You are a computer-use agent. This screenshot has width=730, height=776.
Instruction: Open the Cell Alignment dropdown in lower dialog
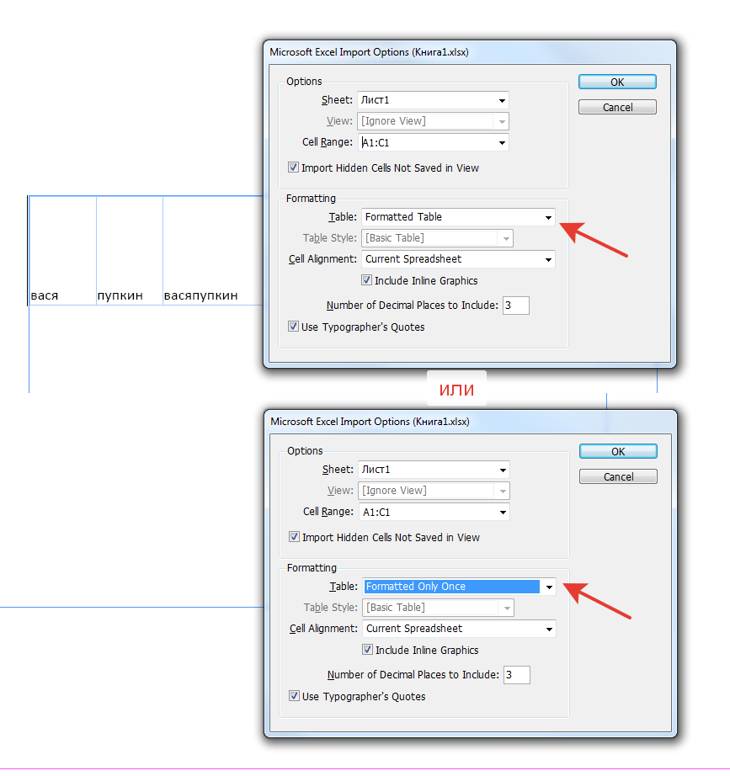pos(459,629)
